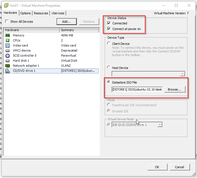Image resolution: width=197 pixels, height=178 pixels.
Task: Select the Video card monitor icon
Action: (8, 45)
